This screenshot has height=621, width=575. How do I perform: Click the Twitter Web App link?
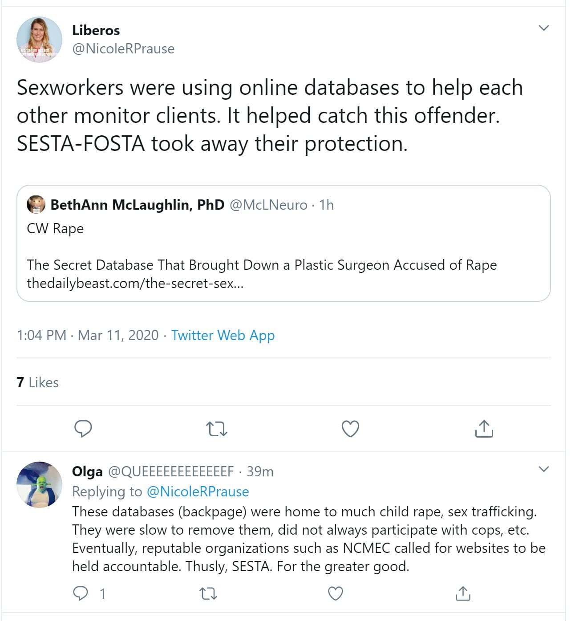[x=223, y=335]
